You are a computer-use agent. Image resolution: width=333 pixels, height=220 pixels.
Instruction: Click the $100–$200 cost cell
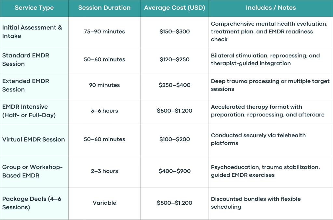tap(175, 140)
